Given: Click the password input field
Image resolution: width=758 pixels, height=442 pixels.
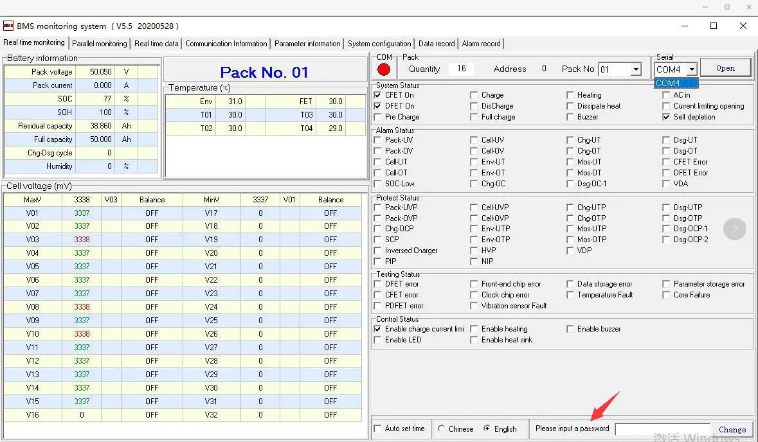Looking at the screenshot, I should pyautogui.click(x=662, y=429).
